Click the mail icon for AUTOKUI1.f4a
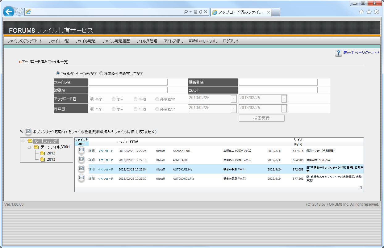384x248 pixels. pos(81,168)
